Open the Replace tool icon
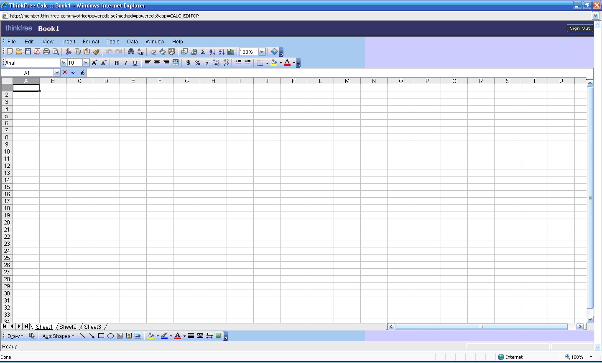 coord(140,52)
